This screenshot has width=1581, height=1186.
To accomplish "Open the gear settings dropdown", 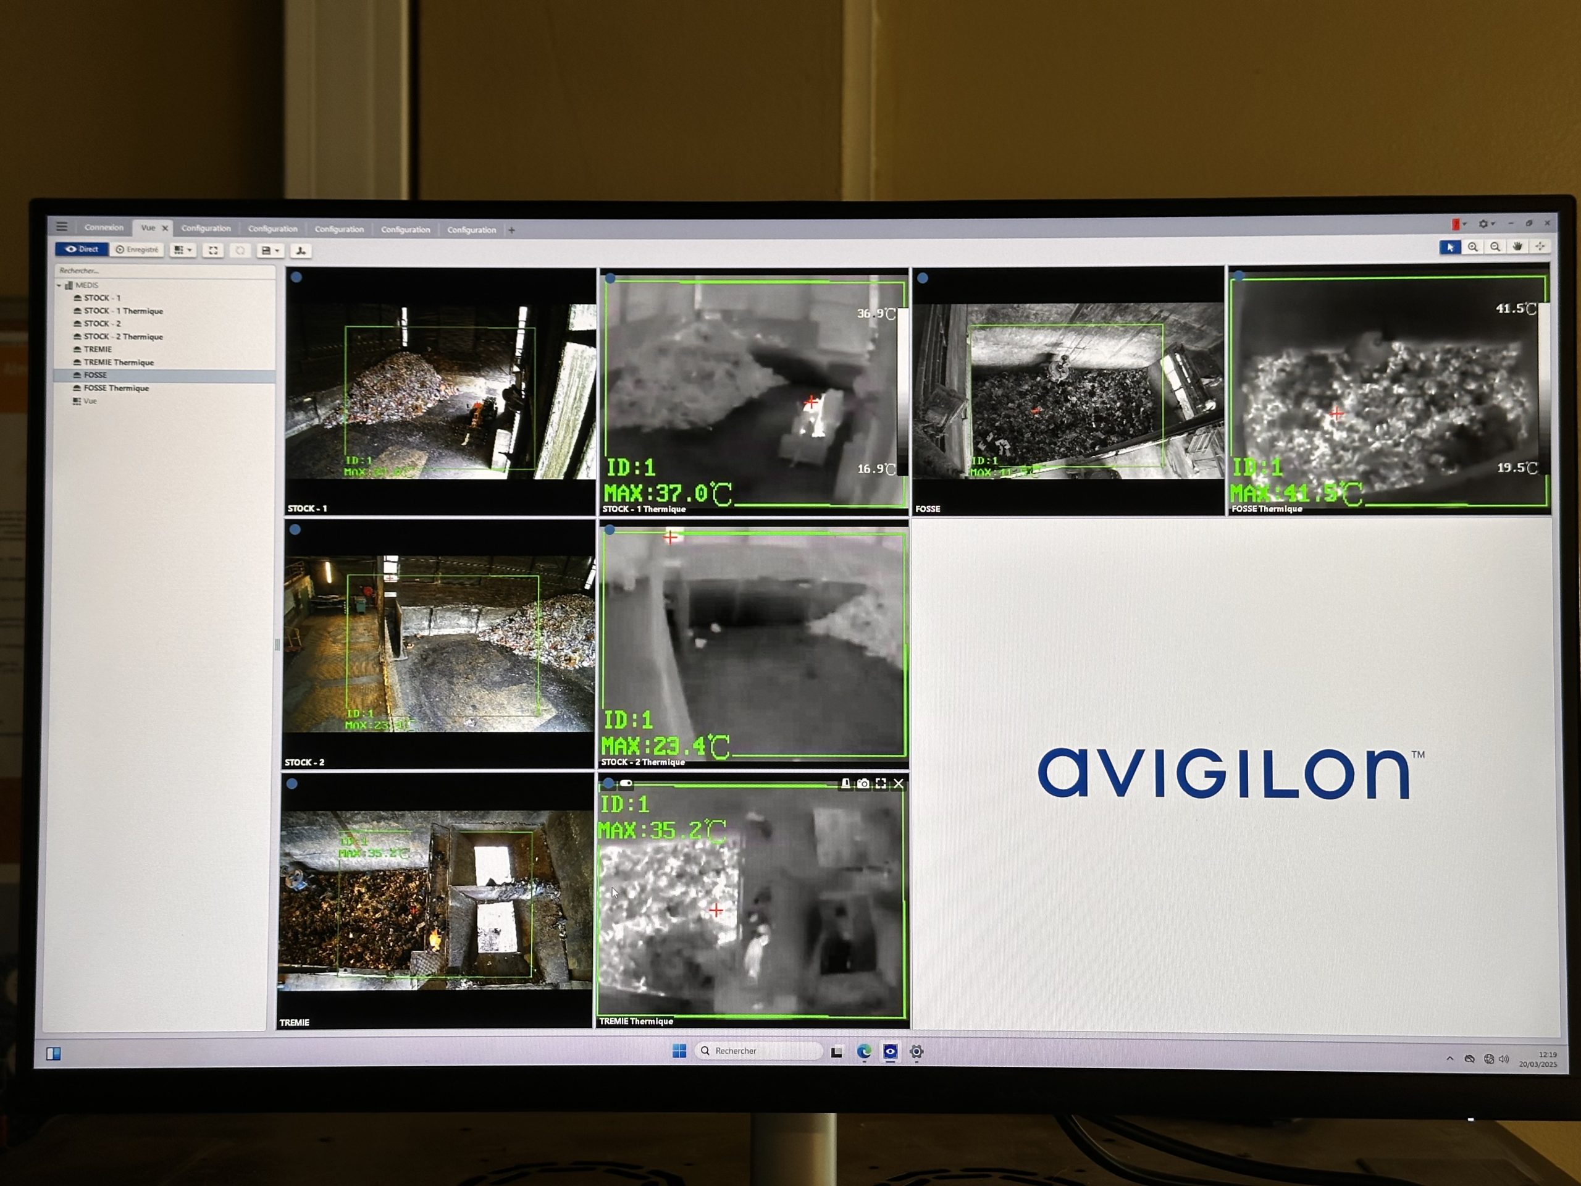I will pyautogui.click(x=1487, y=224).
